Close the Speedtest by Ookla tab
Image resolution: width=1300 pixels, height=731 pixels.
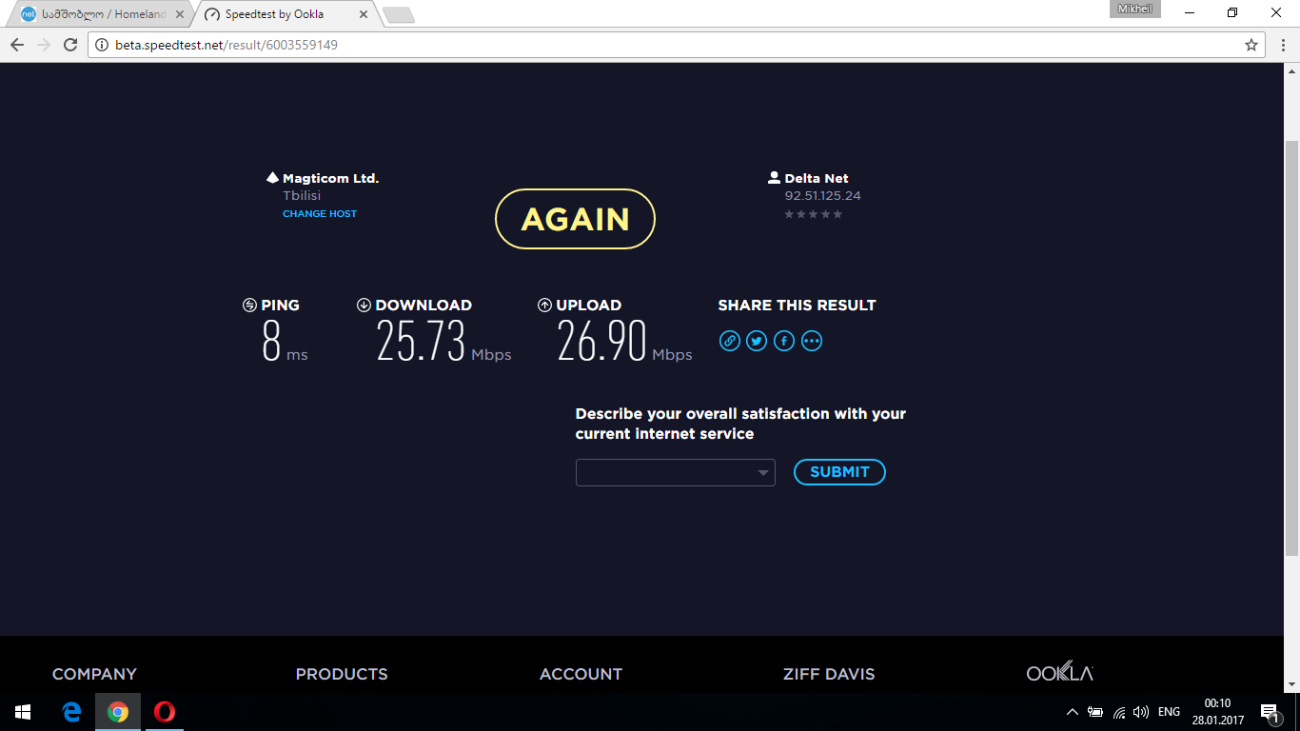click(x=363, y=15)
